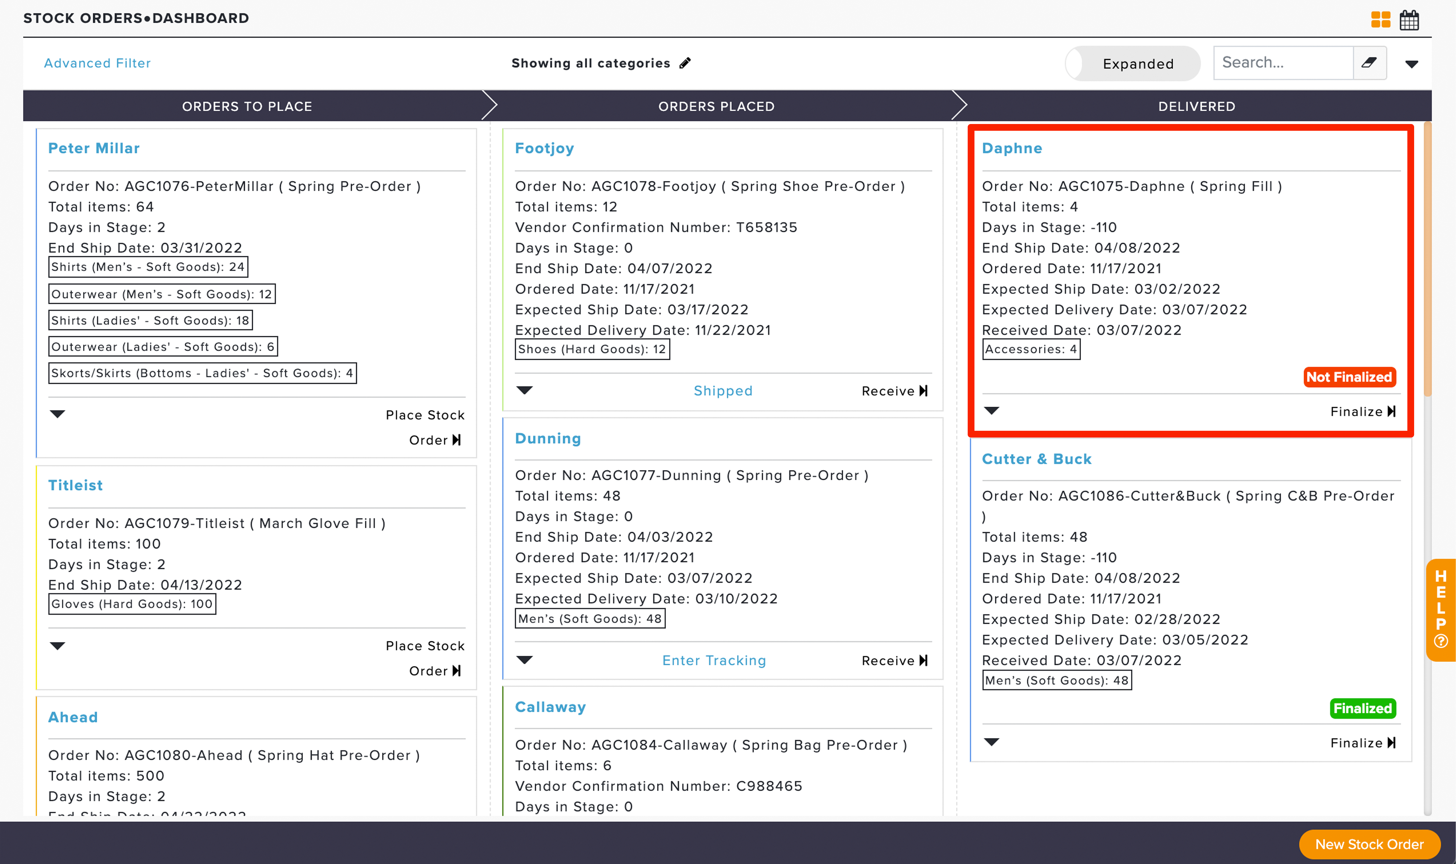The image size is (1456, 864).
Task: Click Order No AGC1078-Footjoy text
Action: pyautogui.click(x=710, y=186)
